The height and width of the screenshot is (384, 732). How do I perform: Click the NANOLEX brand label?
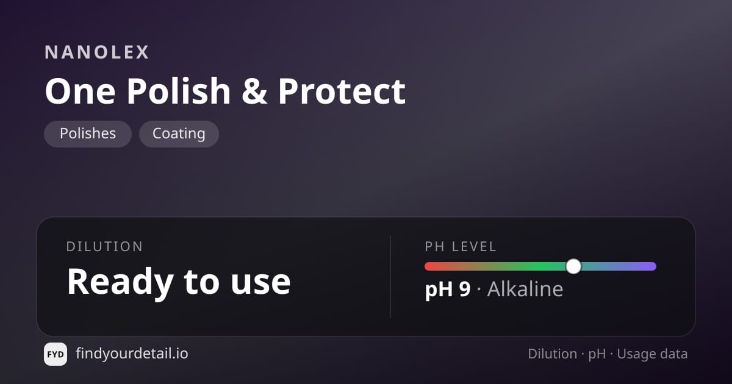point(97,52)
